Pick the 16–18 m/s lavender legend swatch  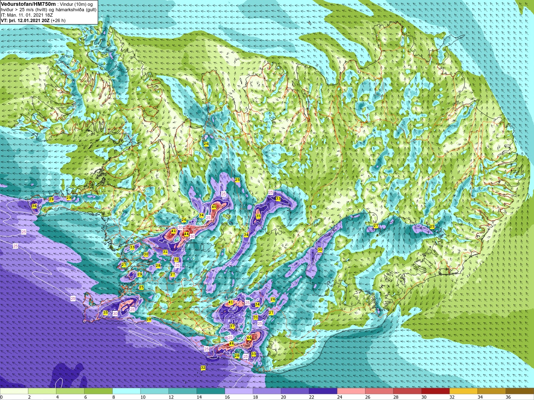(239, 391)
